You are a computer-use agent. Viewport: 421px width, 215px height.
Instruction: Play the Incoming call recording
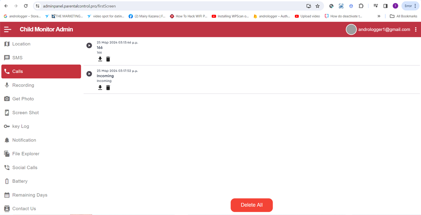tap(89, 74)
